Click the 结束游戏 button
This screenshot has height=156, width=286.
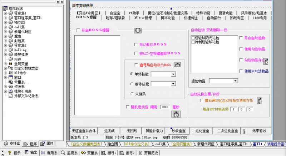point(259,131)
